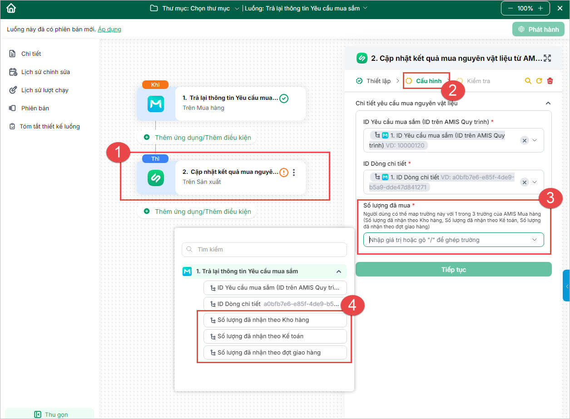Image resolution: width=570 pixels, height=419 pixels.
Task: Clear the 'ID Dòng chi tiết' field value
Action: pos(524,182)
